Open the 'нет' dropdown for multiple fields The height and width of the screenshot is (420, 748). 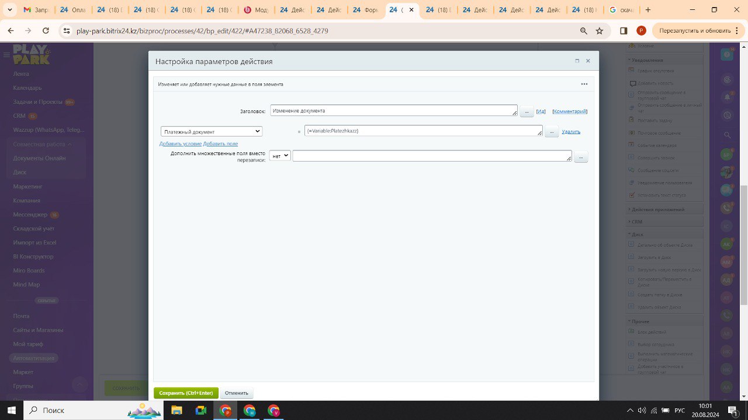click(x=280, y=156)
